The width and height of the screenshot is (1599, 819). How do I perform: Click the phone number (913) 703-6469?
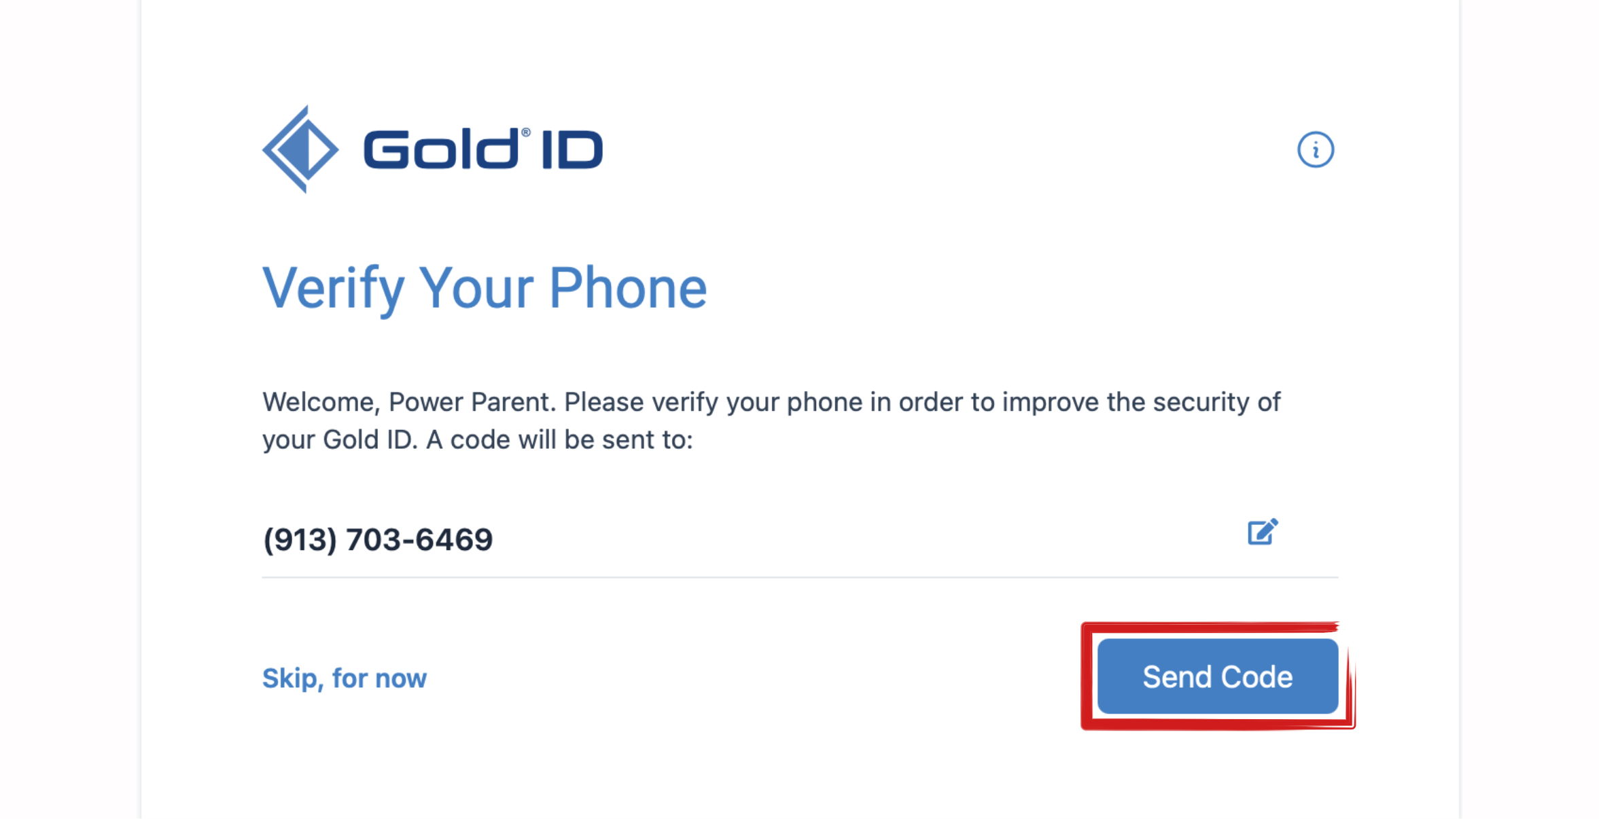[x=378, y=540]
